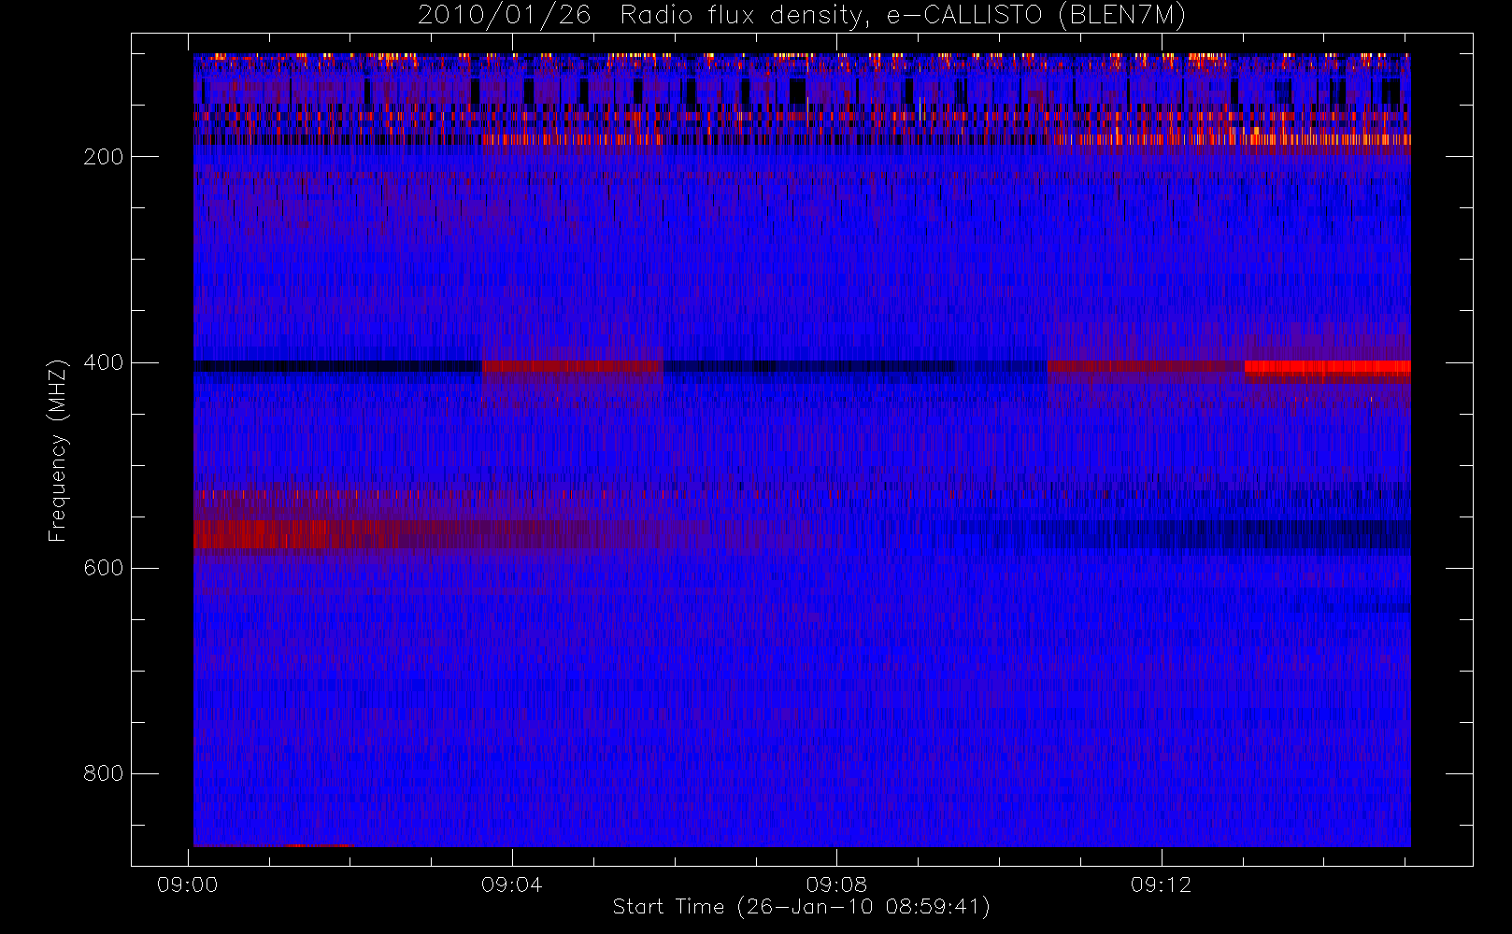Click the '09:04' time tick label
This screenshot has width=1512, height=934.
(x=511, y=884)
